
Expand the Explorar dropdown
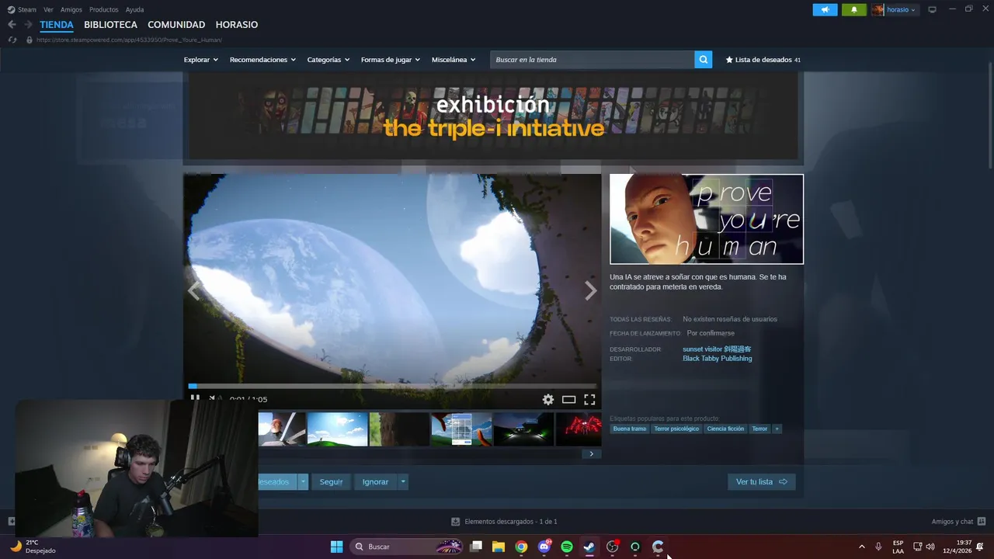(x=200, y=60)
